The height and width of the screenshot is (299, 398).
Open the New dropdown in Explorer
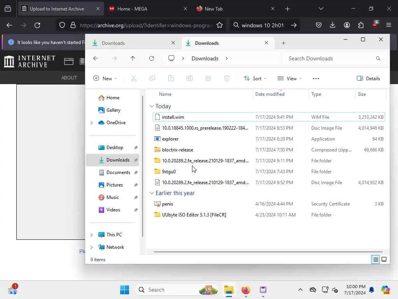(105, 79)
